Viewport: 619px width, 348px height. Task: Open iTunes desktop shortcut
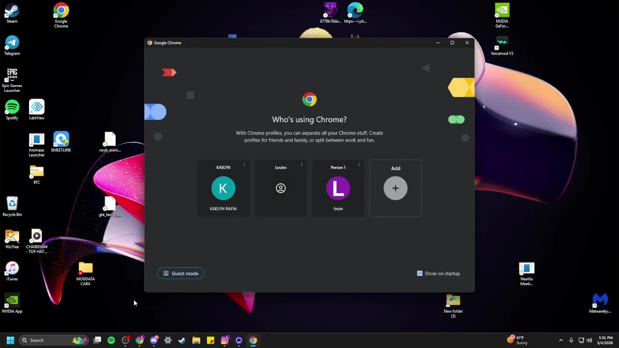coord(12,272)
